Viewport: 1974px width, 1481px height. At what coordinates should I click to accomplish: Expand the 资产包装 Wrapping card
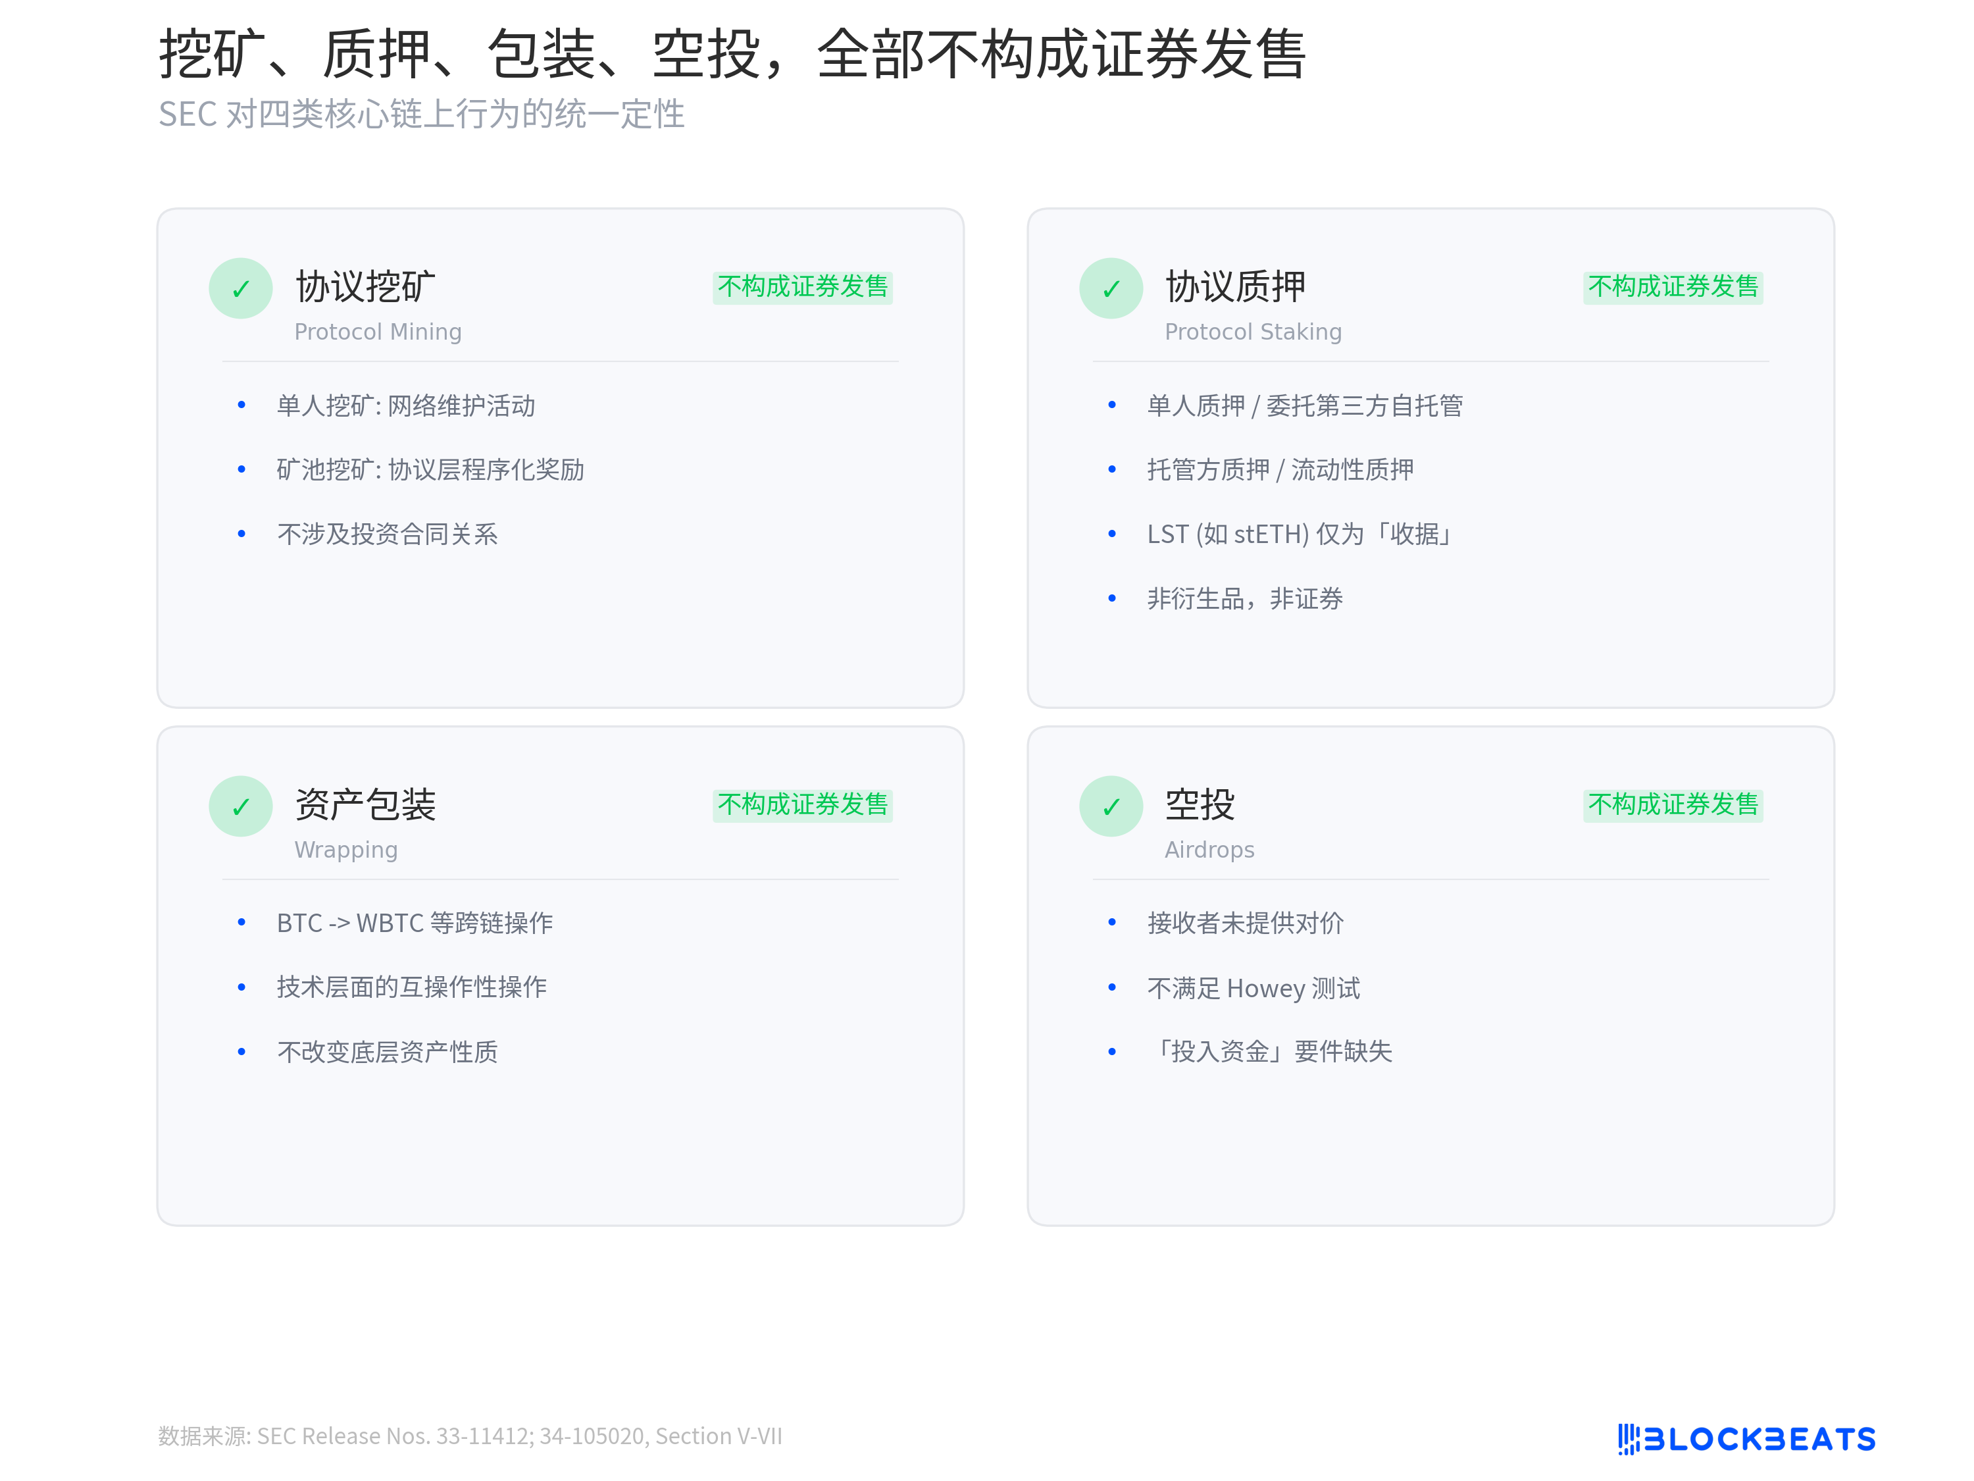coord(559,973)
